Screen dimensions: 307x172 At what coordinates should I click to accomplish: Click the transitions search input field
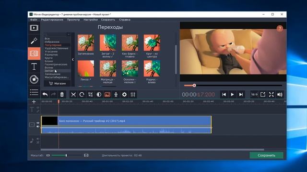pos(56,34)
